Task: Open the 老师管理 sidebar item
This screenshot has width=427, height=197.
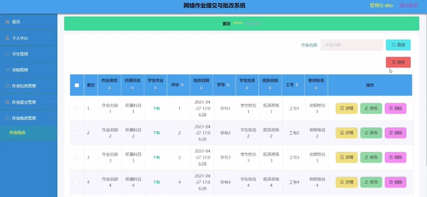Action: click(x=29, y=70)
